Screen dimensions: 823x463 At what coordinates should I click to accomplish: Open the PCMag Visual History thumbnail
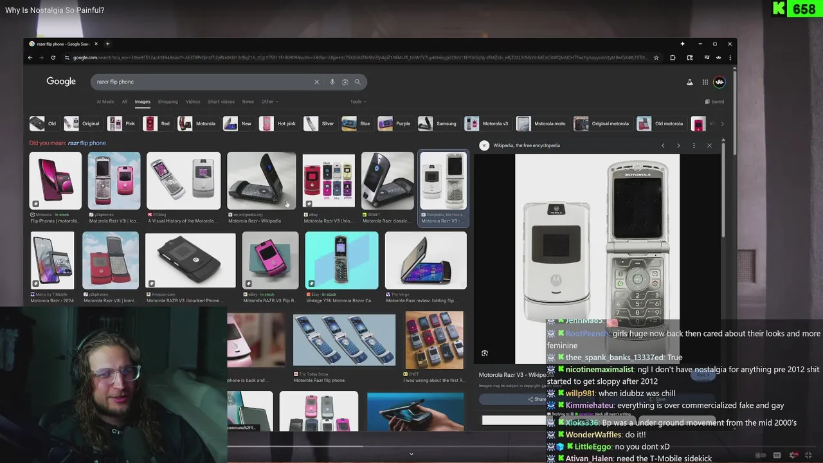click(x=183, y=181)
